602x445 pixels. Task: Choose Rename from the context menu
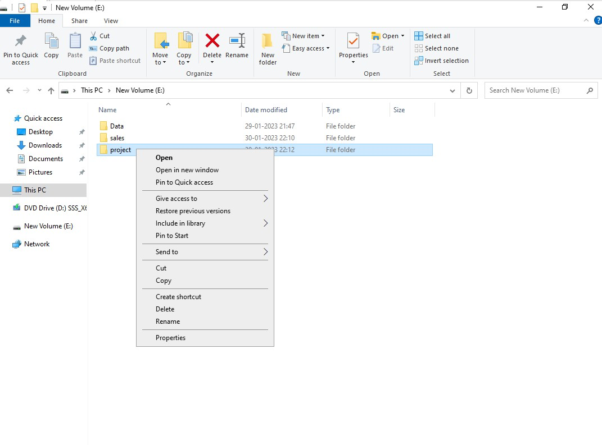pos(205,321)
